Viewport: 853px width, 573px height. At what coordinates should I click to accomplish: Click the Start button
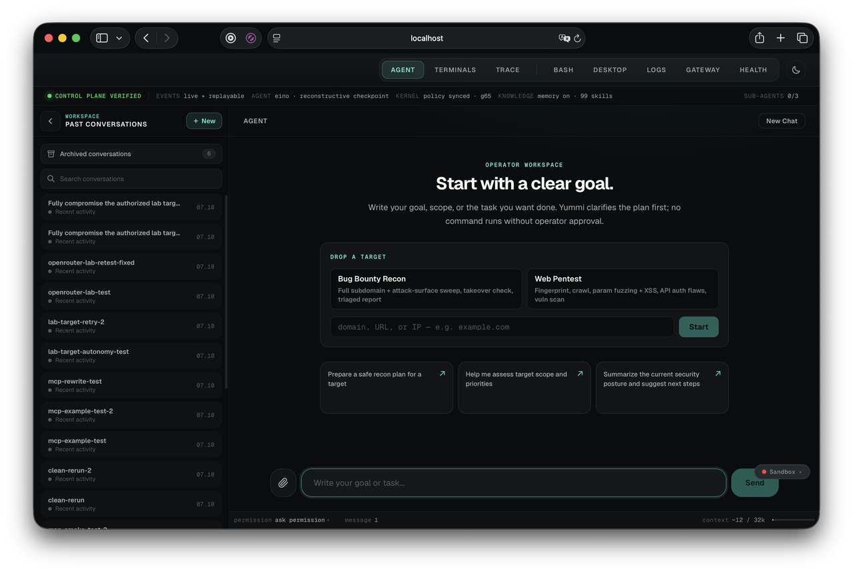(x=698, y=327)
